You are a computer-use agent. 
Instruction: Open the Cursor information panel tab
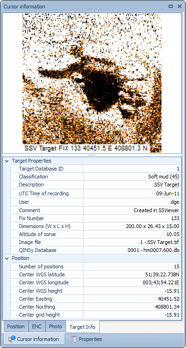[34, 339]
